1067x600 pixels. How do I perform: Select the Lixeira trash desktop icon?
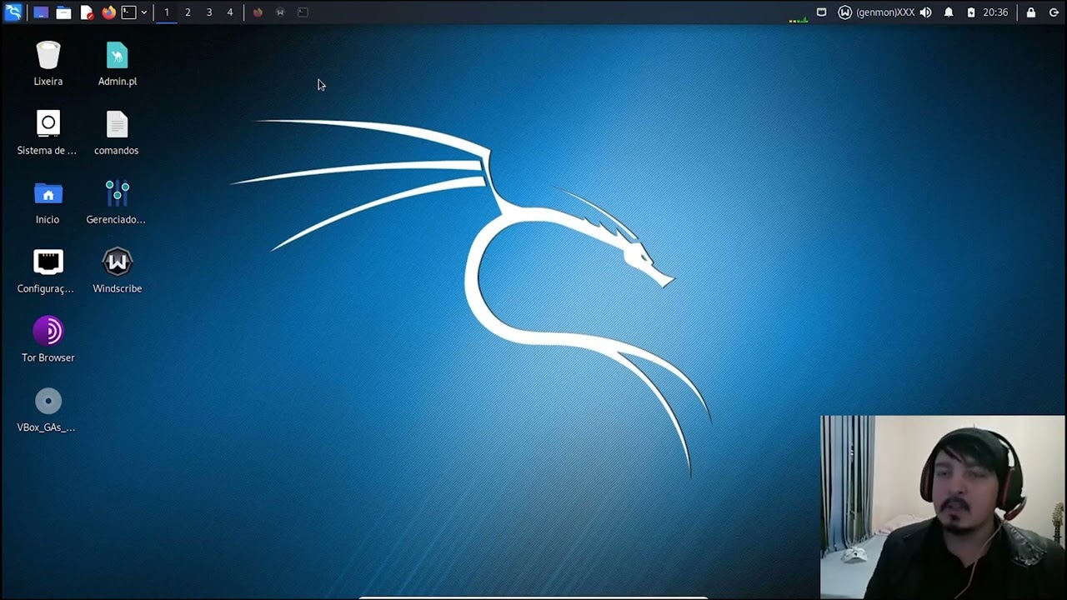[x=48, y=64]
